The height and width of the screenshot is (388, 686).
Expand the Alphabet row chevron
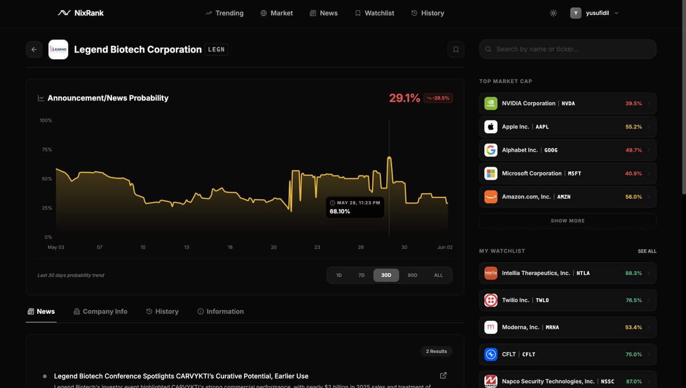coord(649,150)
